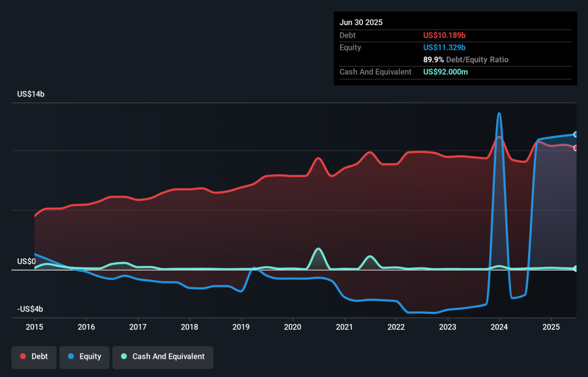
Task: Select the 2023 x-axis label
Action: click(447, 327)
